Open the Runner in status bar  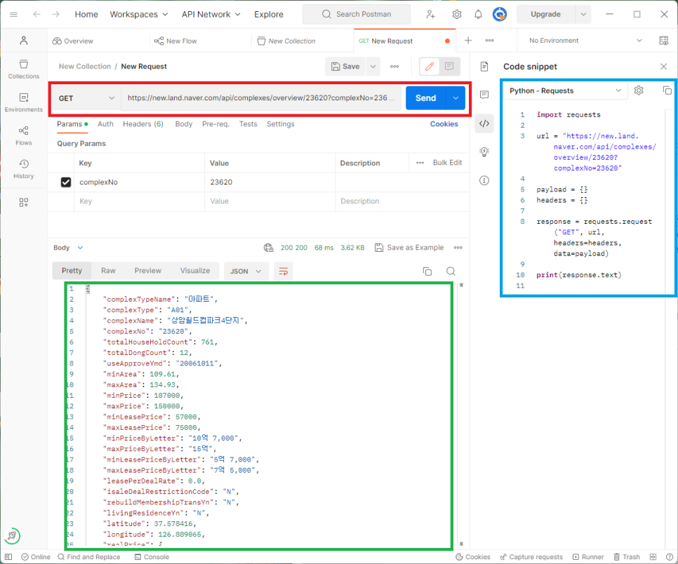point(588,557)
